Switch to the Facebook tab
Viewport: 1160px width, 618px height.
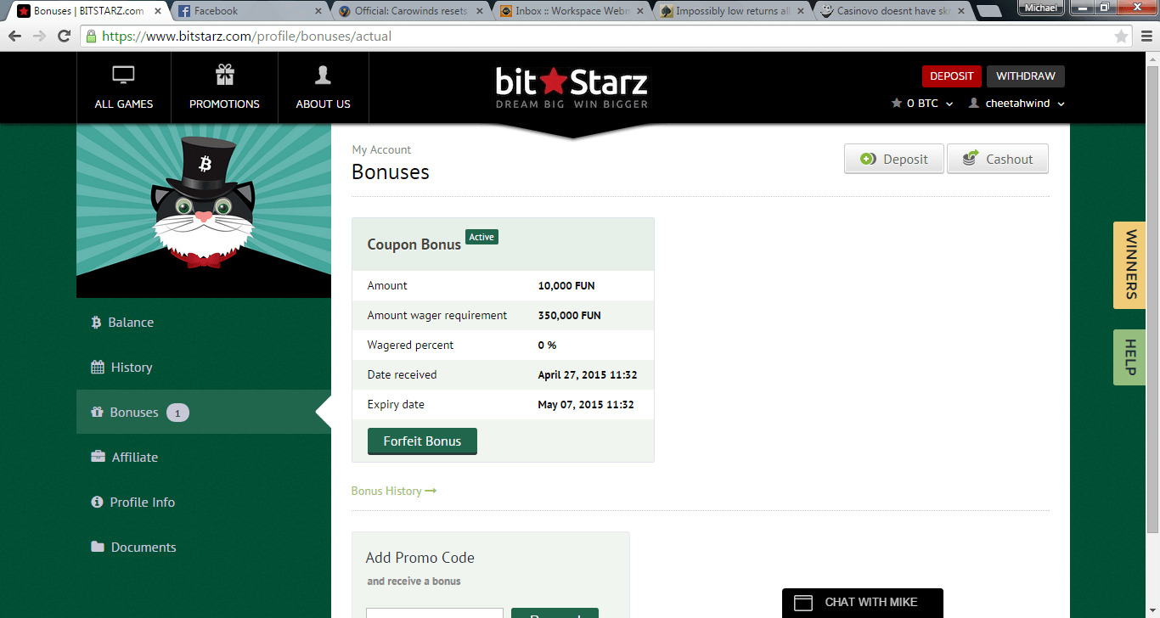[251, 11]
